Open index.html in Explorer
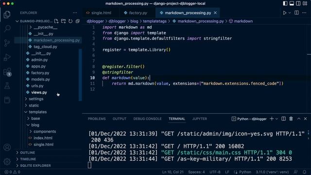Screen dimensions: 311x175 click(43, 138)
